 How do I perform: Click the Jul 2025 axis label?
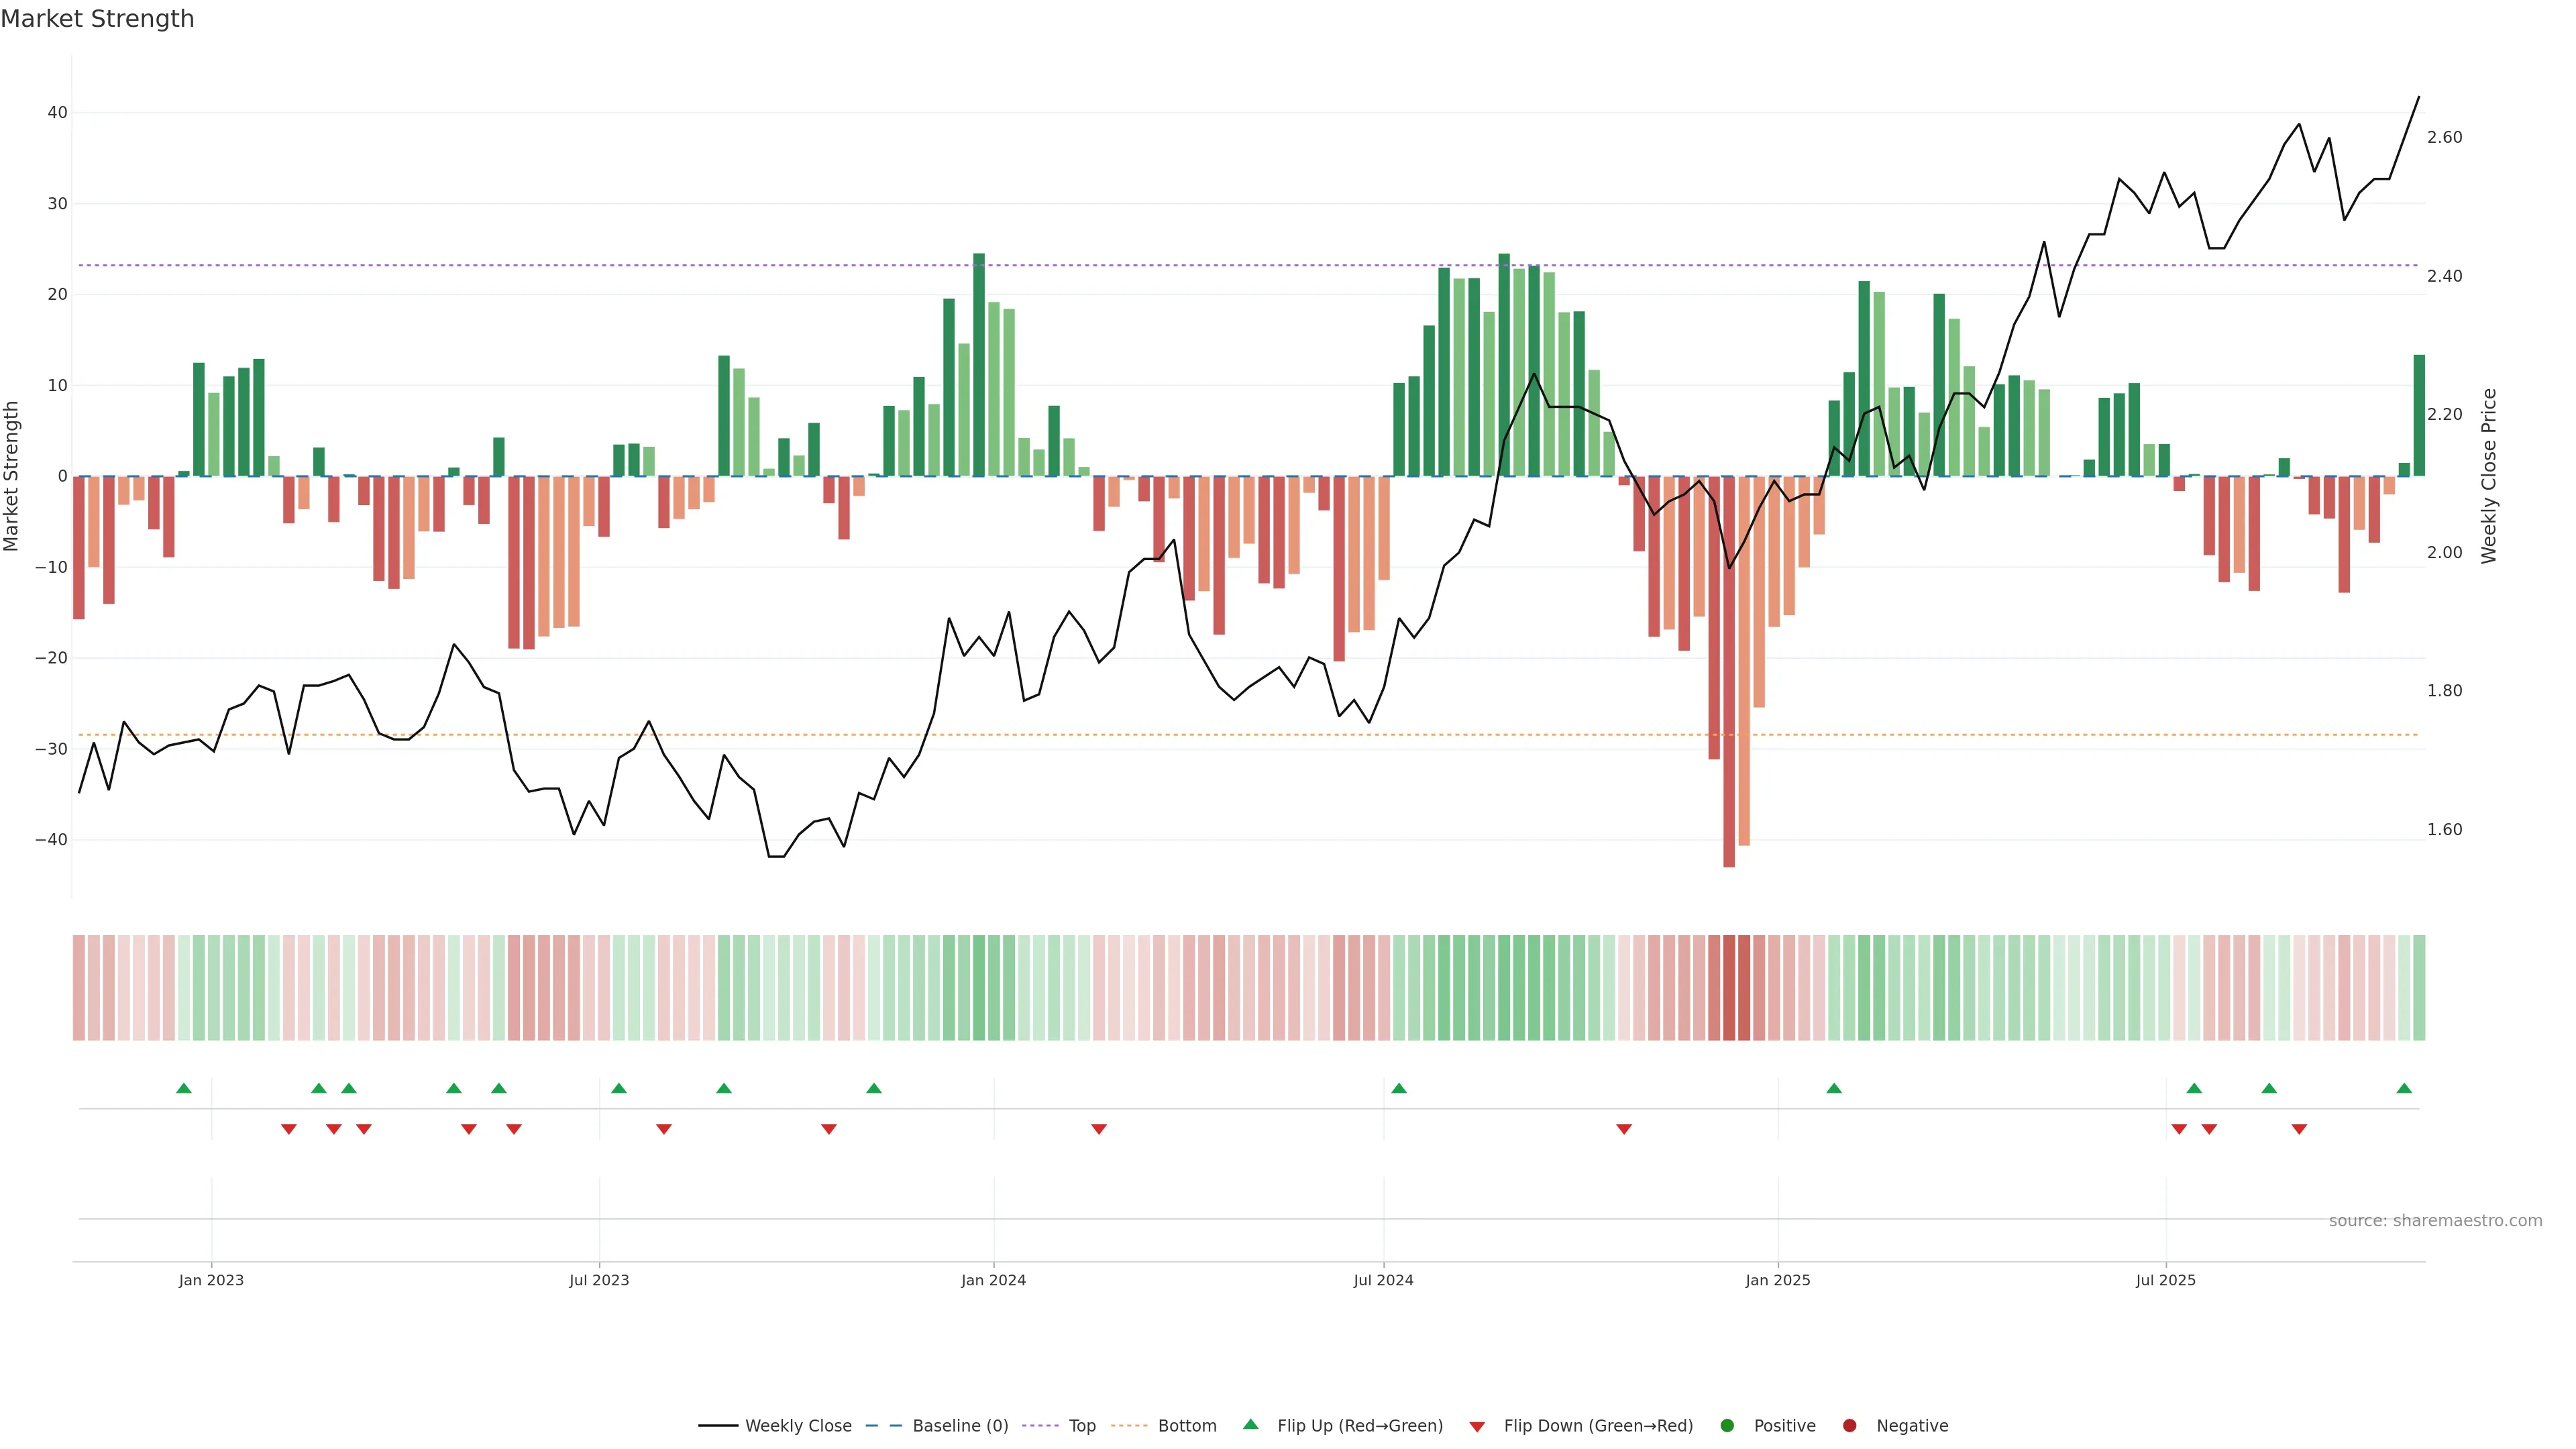tap(2166, 1280)
